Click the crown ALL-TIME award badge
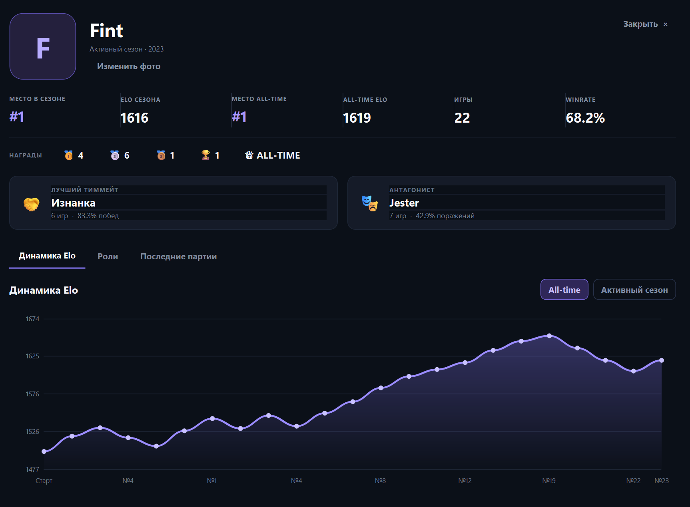The image size is (690, 507). (x=272, y=155)
